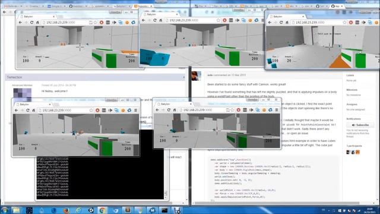
Task: Go back in bottom-right Babylon window
Action: coord(157,110)
